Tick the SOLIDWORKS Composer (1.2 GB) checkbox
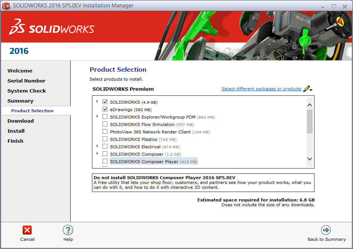Image resolution: width=353 pixels, height=249 pixels. pyautogui.click(x=105, y=154)
